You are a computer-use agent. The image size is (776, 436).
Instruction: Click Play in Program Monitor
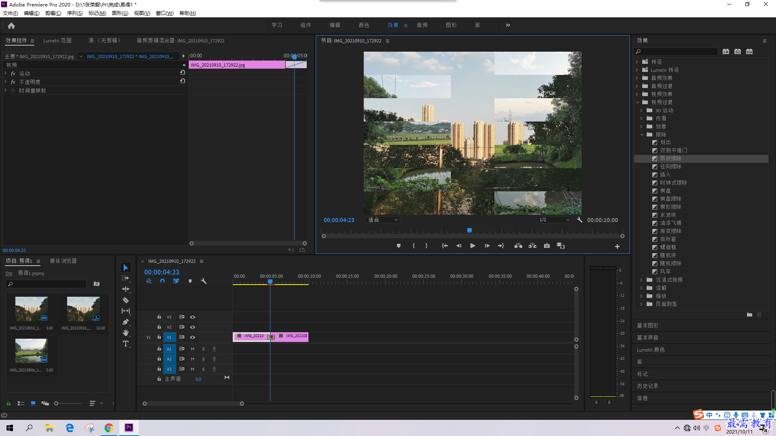(x=472, y=246)
